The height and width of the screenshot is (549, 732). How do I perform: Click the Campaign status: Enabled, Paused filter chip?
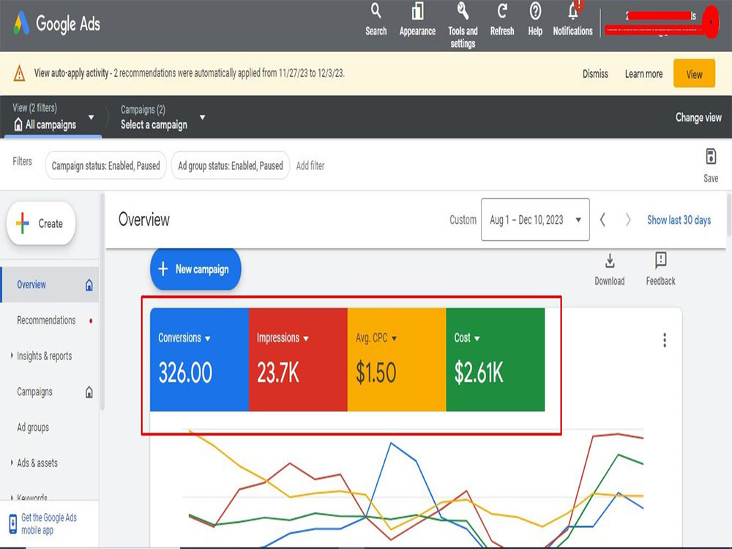105,165
